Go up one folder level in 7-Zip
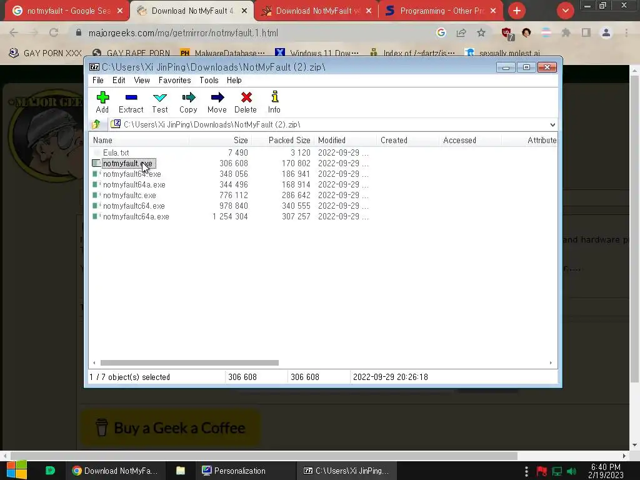 click(x=96, y=124)
